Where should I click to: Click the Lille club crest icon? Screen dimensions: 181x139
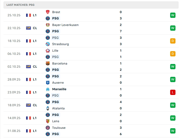click(48, 51)
